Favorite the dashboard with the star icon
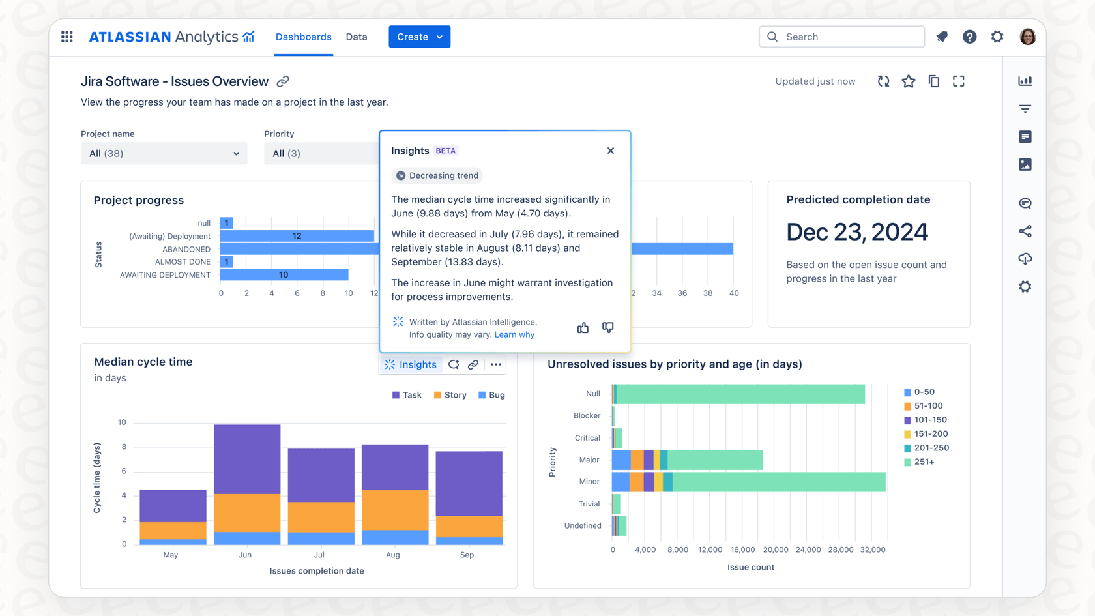This screenshot has width=1095, height=616. (909, 81)
